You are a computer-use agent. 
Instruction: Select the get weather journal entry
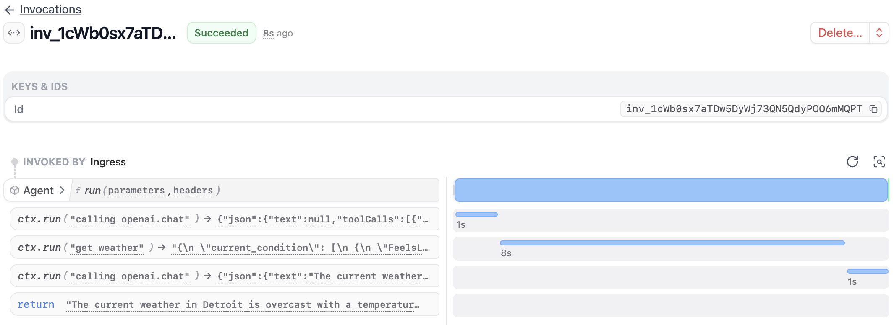click(x=107, y=248)
